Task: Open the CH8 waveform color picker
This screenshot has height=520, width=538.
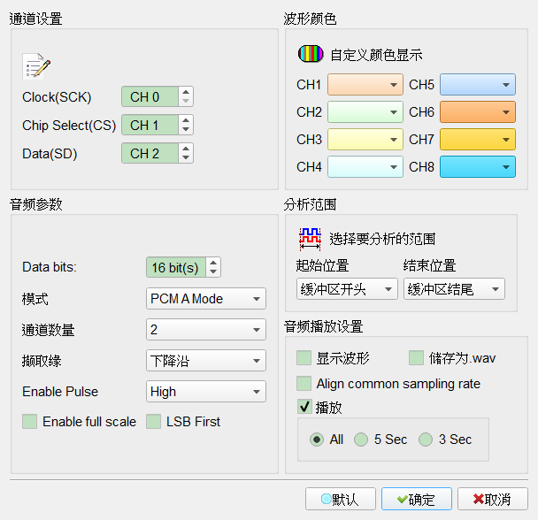Action: click(478, 167)
